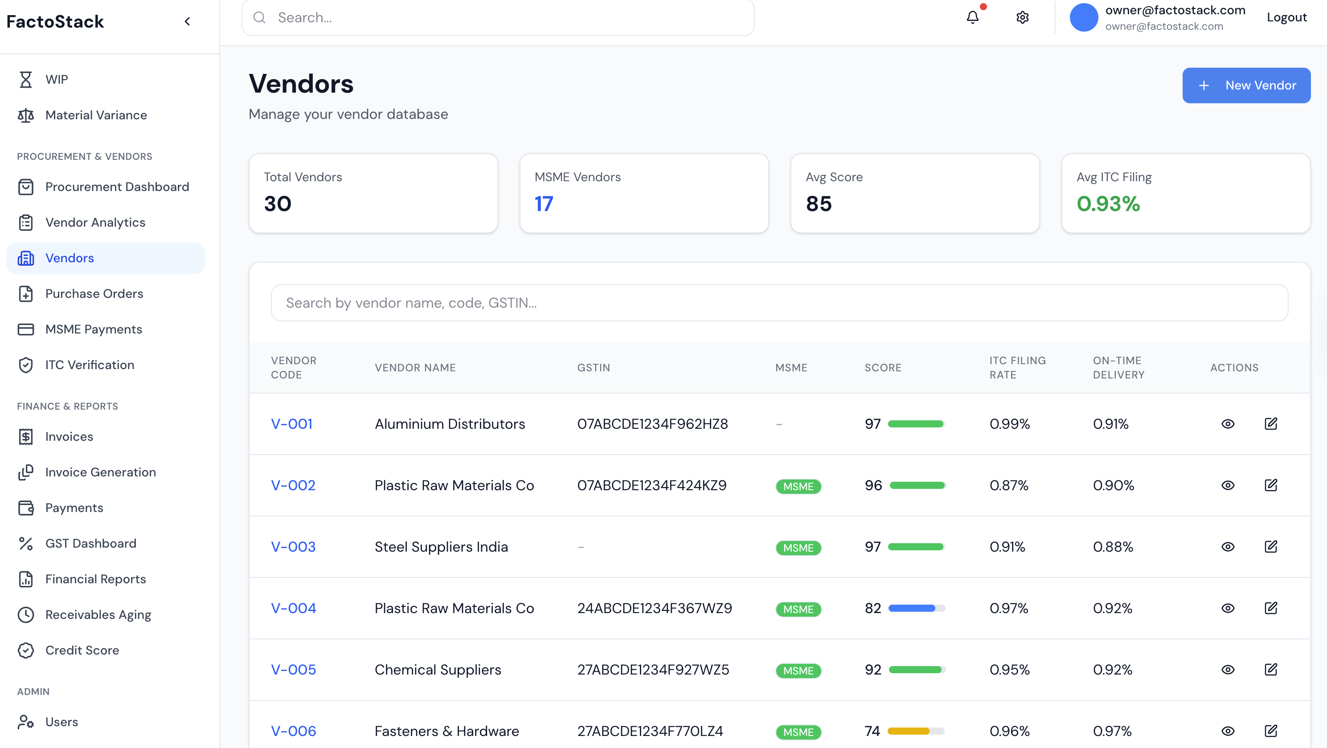The image size is (1327, 748).
Task: Open Vendor Analytics in sidebar
Action: (95, 222)
